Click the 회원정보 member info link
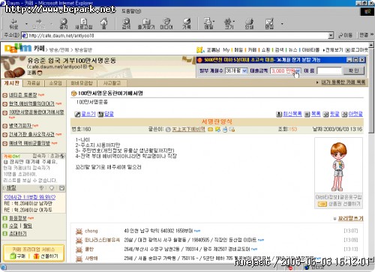This screenshot has height=272, width=375. 18,218
